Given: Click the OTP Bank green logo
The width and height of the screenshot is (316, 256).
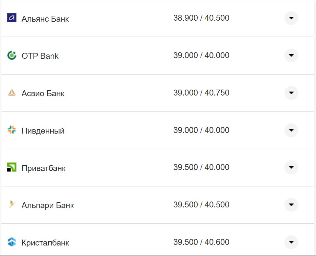Looking at the screenshot, I should [12, 55].
